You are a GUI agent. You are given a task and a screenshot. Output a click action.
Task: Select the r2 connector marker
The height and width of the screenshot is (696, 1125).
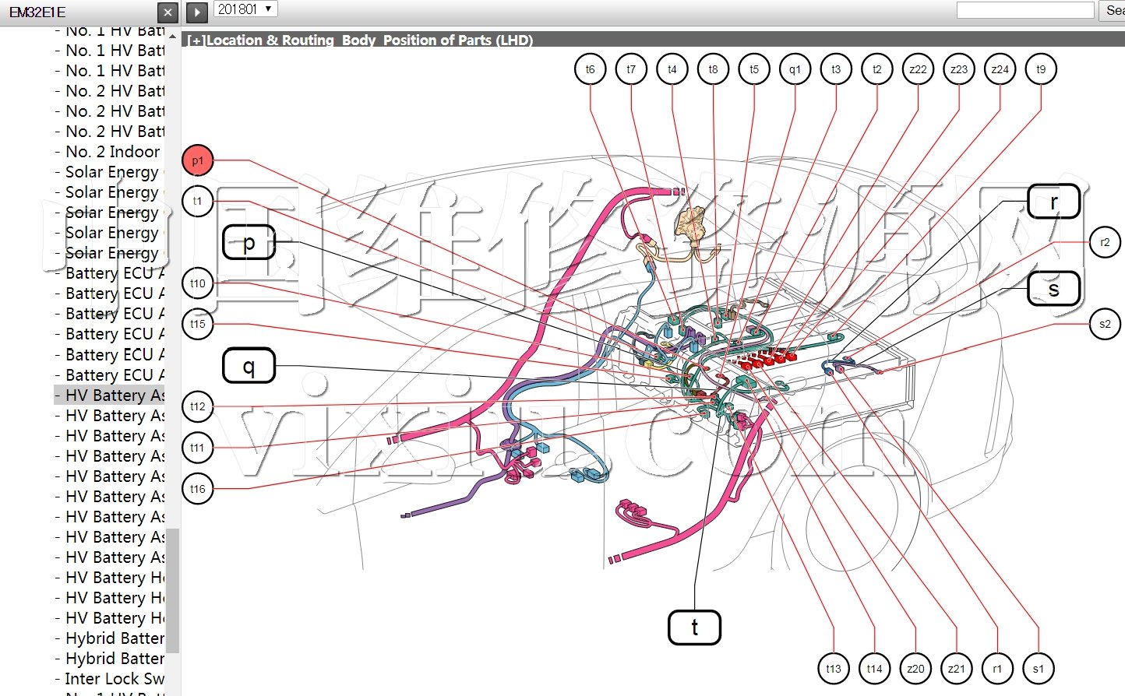(1104, 242)
